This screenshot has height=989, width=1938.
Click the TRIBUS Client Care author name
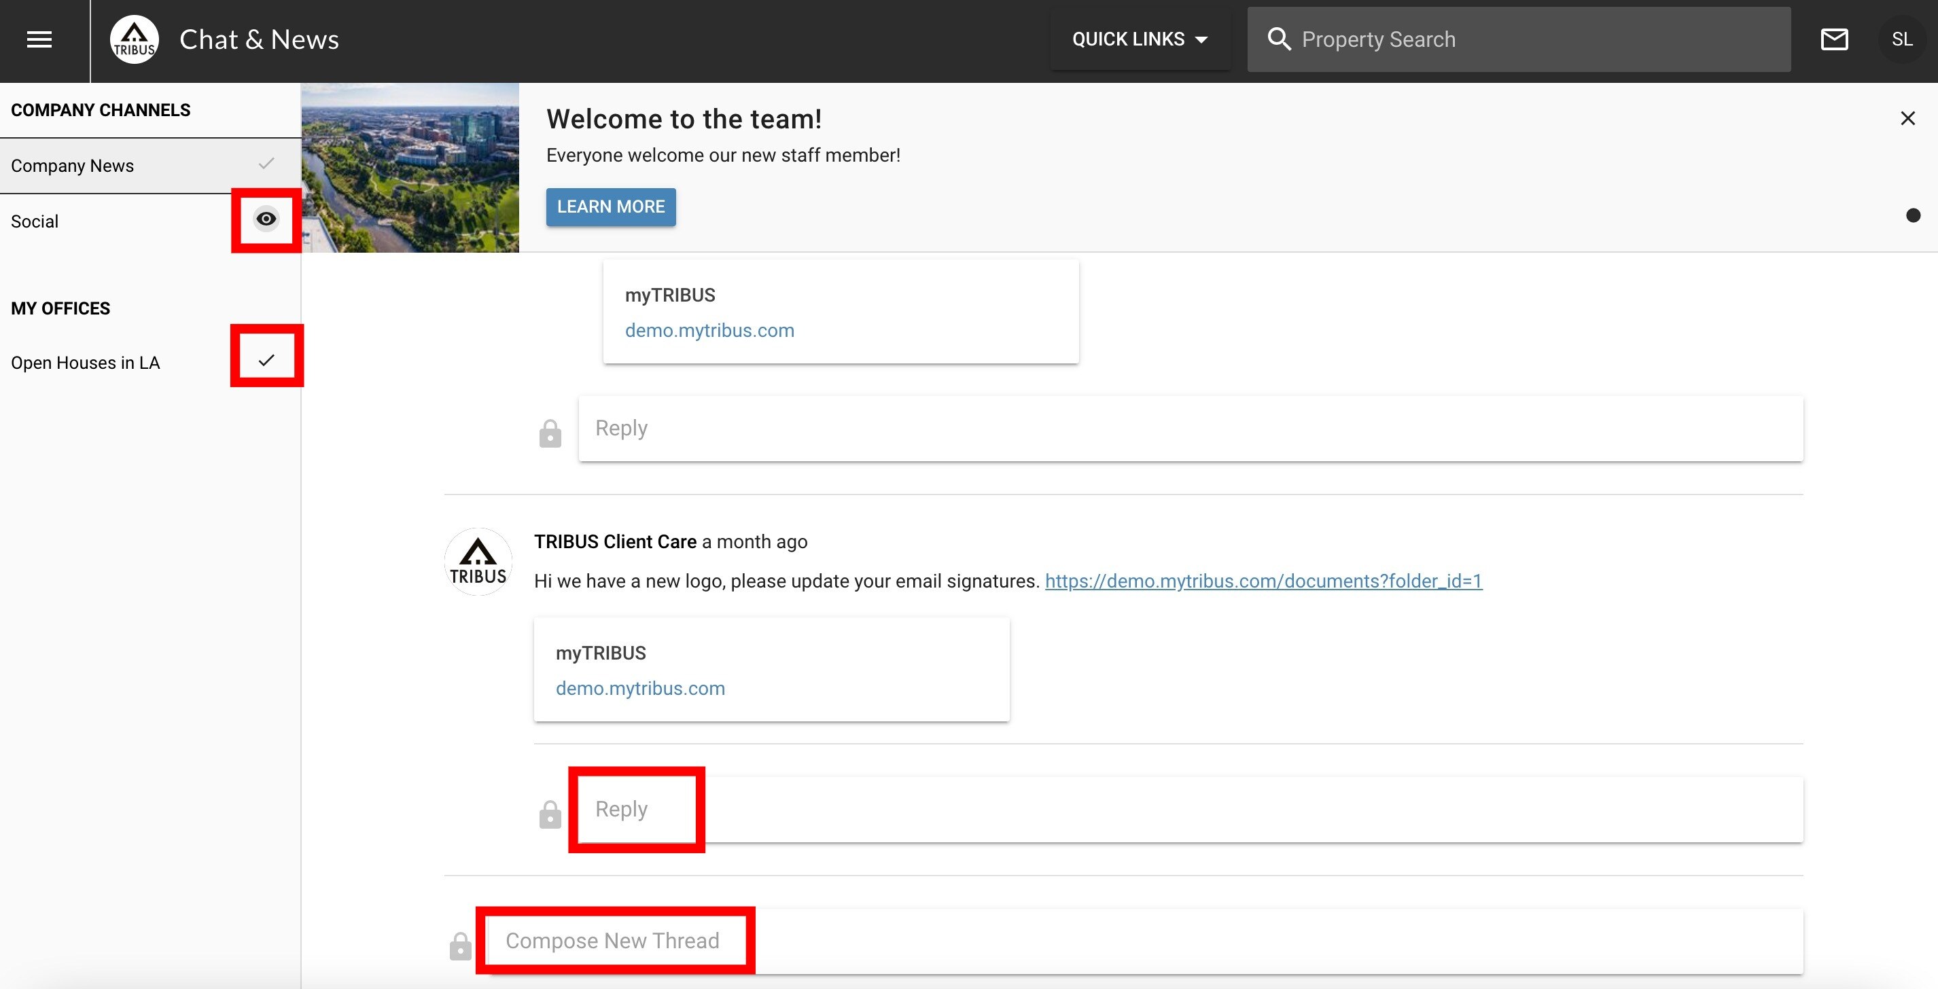click(616, 541)
